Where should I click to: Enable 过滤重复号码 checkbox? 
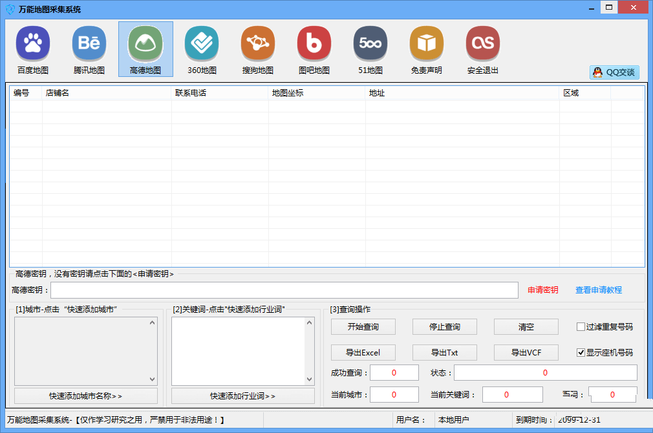tap(581, 327)
